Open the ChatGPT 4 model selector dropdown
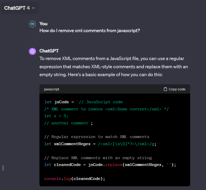 pos(20,8)
